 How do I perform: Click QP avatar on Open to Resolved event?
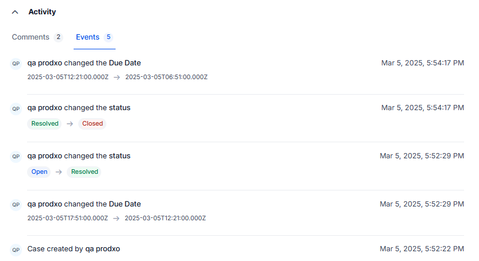click(x=16, y=156)
